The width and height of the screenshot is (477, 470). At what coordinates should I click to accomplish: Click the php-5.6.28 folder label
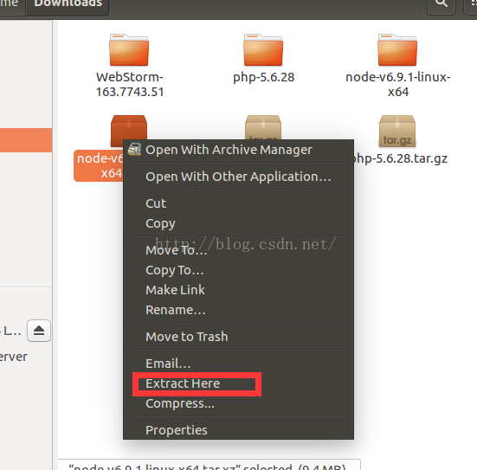pyautogui.click(x=263, y=77)
